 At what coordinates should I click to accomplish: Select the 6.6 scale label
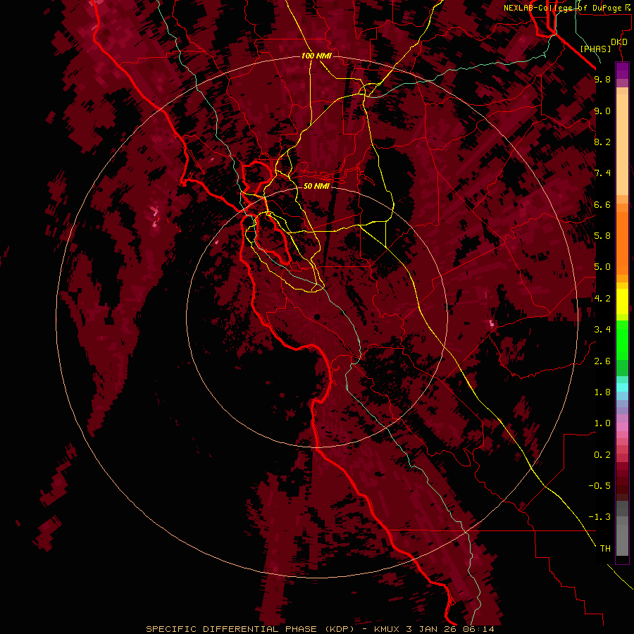click(602, 204)
